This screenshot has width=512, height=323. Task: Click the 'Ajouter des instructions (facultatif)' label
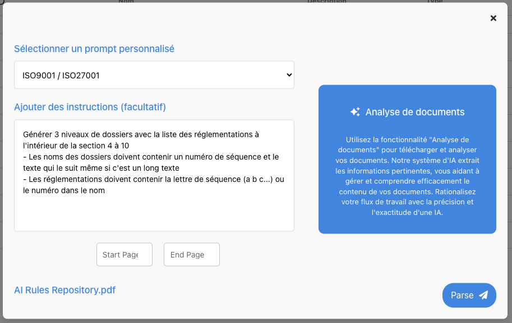tap(90, 107)
